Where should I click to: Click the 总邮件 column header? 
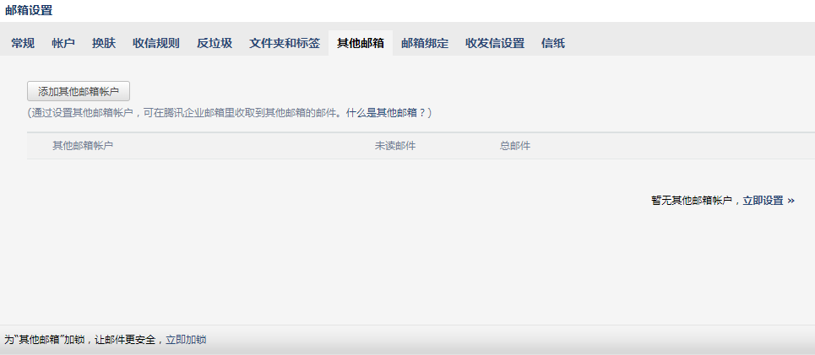tap(515, 146)
